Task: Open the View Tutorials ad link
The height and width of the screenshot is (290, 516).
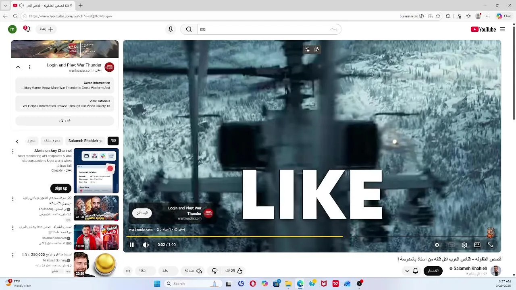Action: pos(65,104)
